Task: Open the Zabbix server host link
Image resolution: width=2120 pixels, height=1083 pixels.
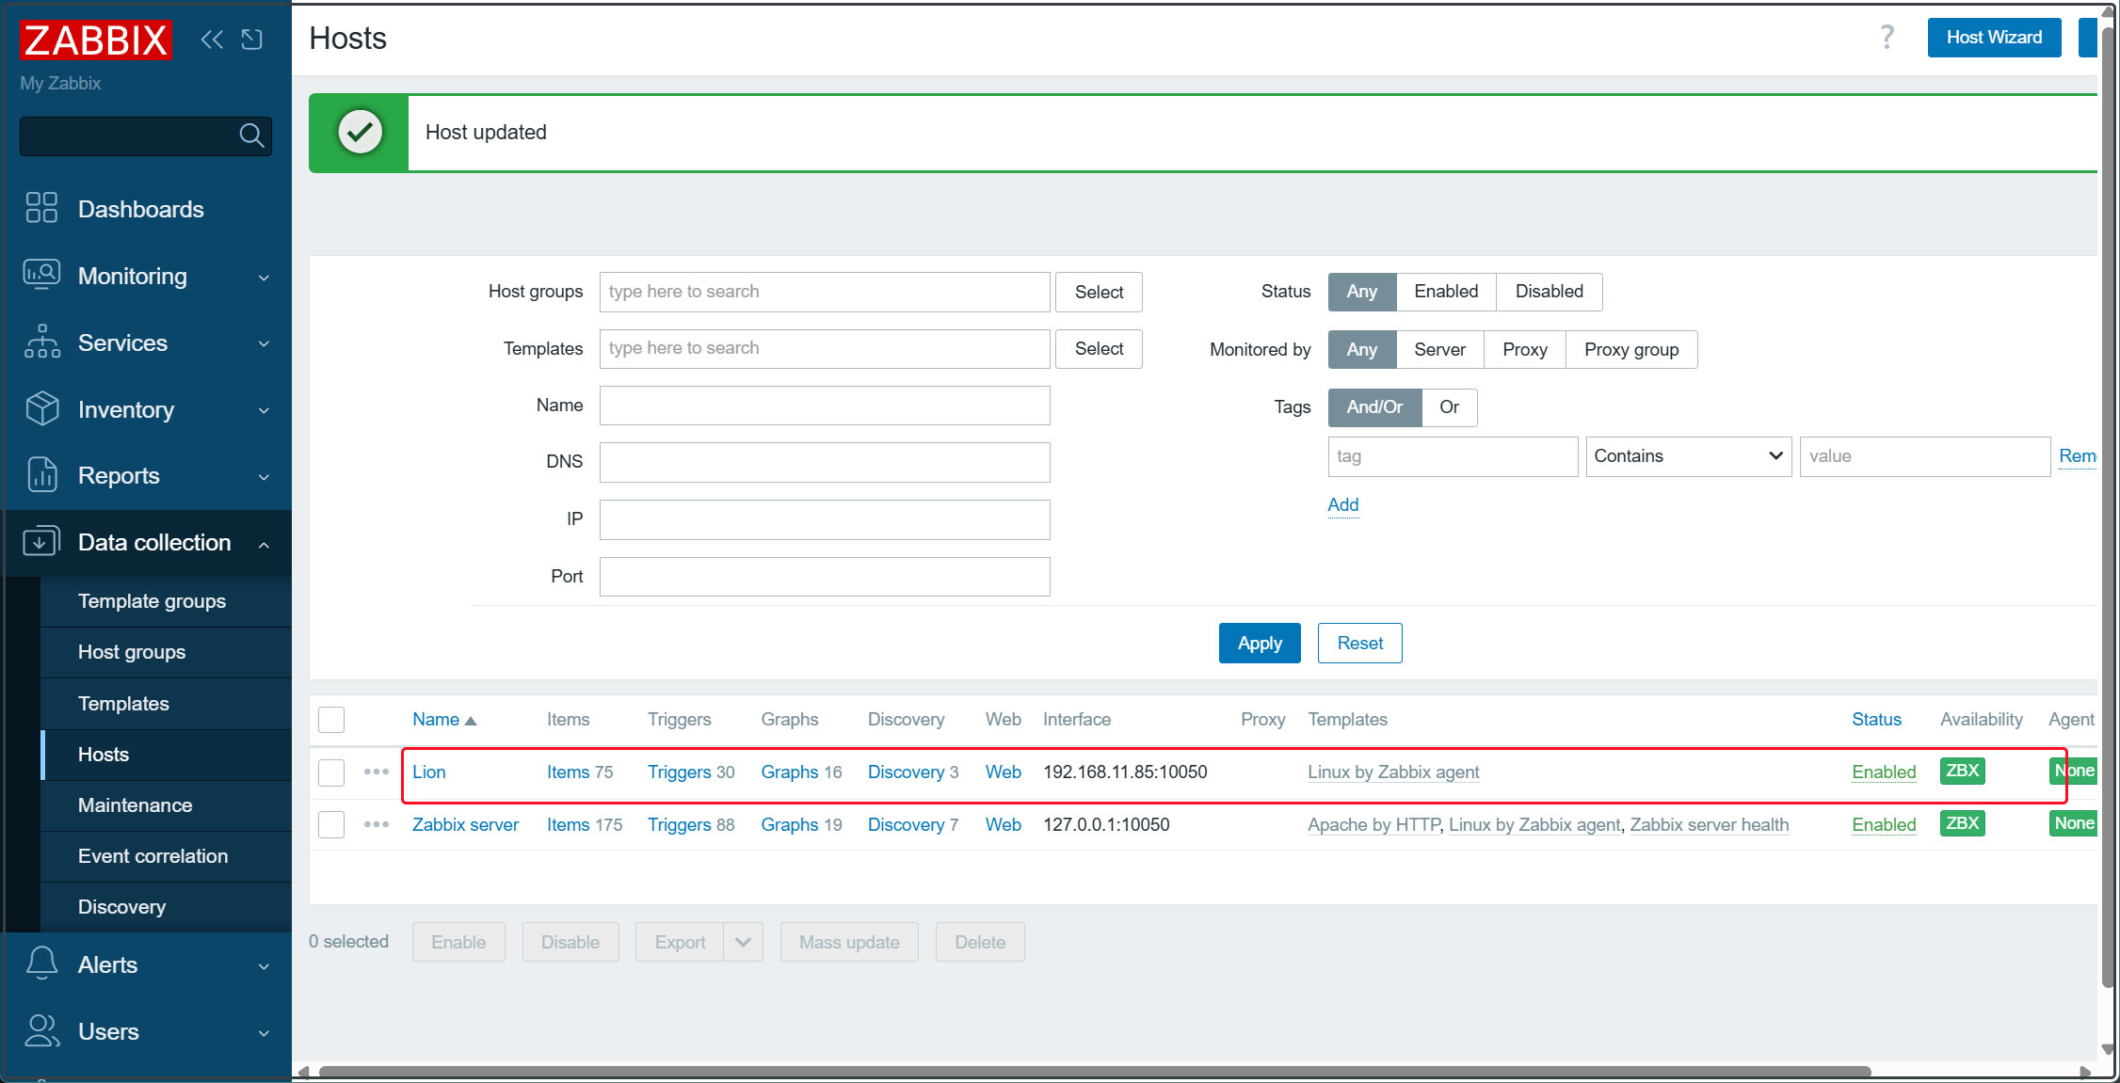Action: [x=465, y=824]
